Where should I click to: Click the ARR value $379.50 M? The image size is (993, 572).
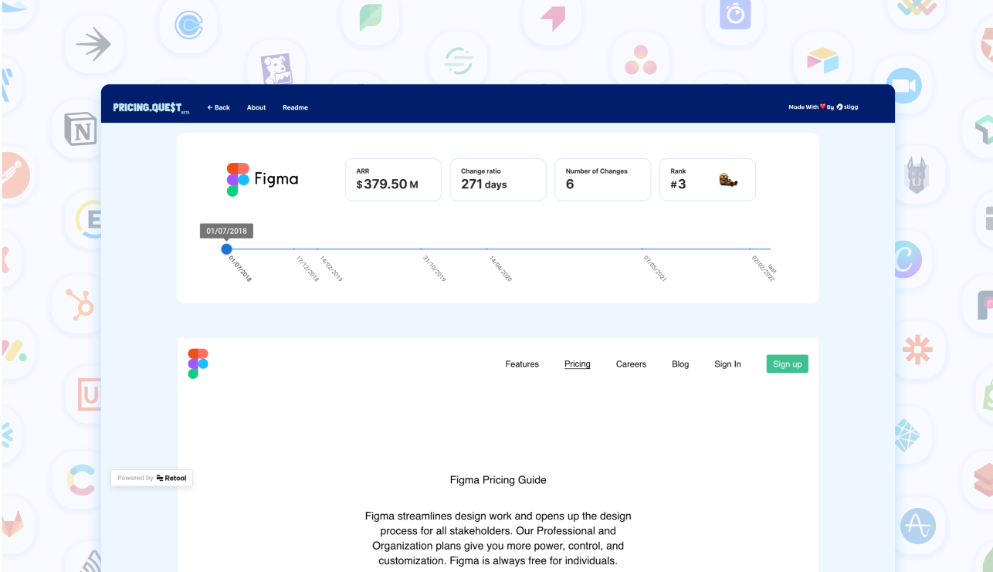pos(387,184)
